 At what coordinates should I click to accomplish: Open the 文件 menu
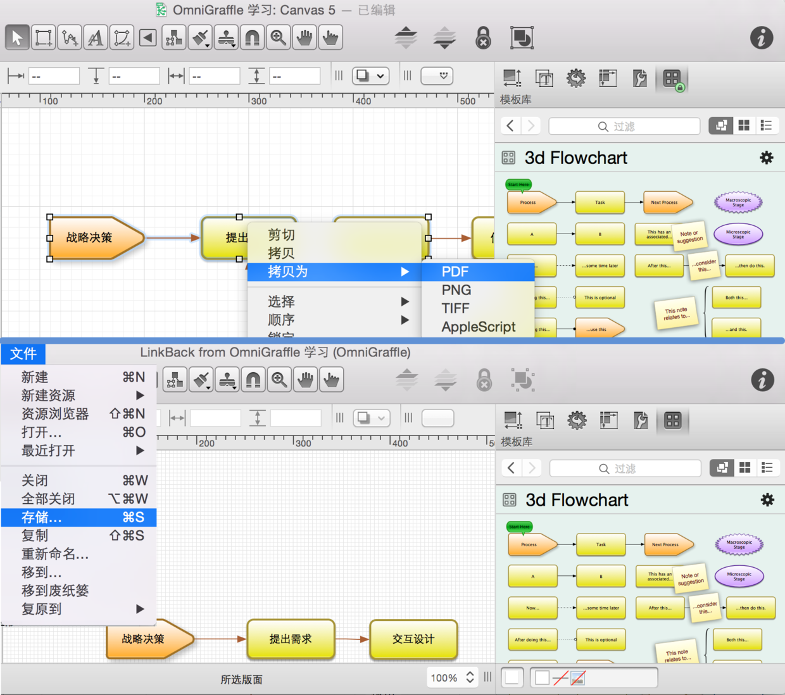(x=23, y=353)
